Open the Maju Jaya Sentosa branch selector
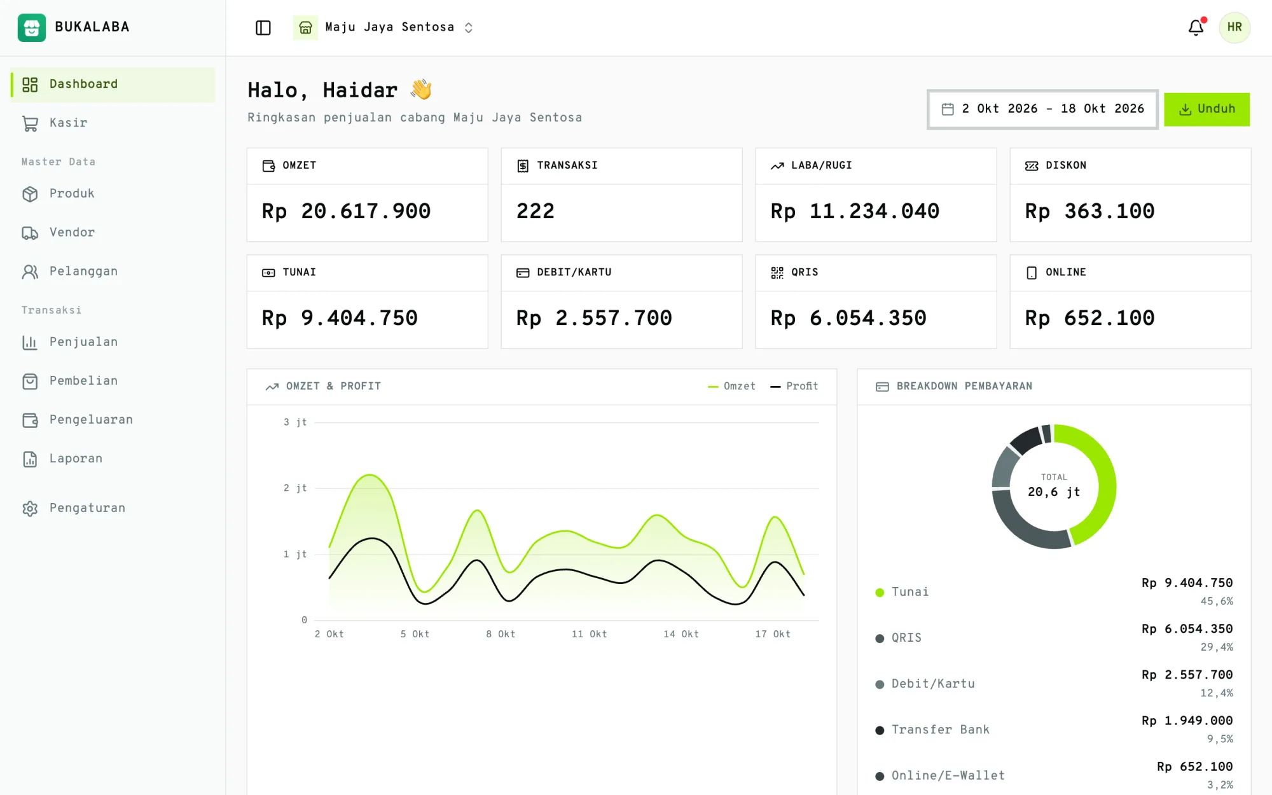 384,27
